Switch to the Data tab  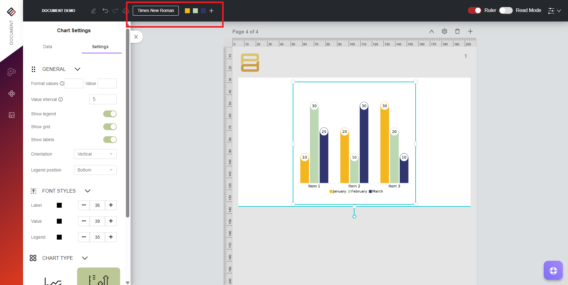tap(48, 47)
